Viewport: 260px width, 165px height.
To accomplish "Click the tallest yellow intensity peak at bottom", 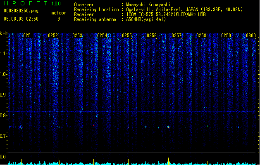I will pos(169,161).
